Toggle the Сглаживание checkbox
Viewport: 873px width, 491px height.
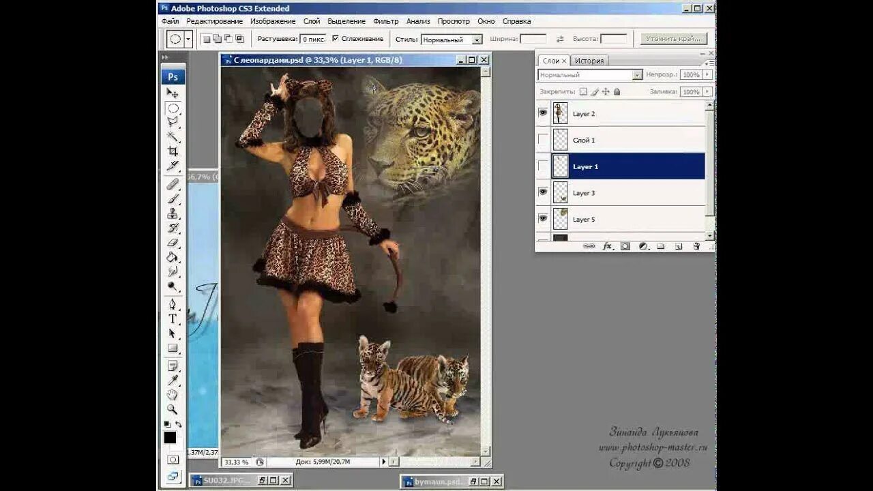(335, 40)
